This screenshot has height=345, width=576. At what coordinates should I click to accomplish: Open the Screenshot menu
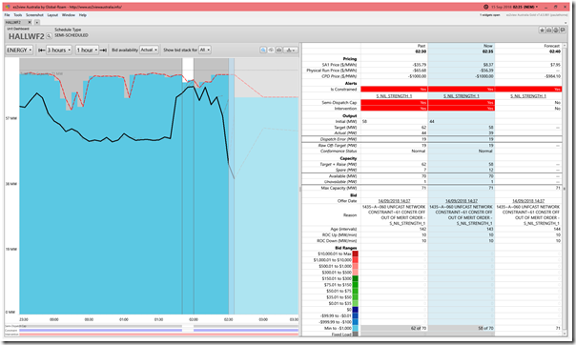[34, 15]
